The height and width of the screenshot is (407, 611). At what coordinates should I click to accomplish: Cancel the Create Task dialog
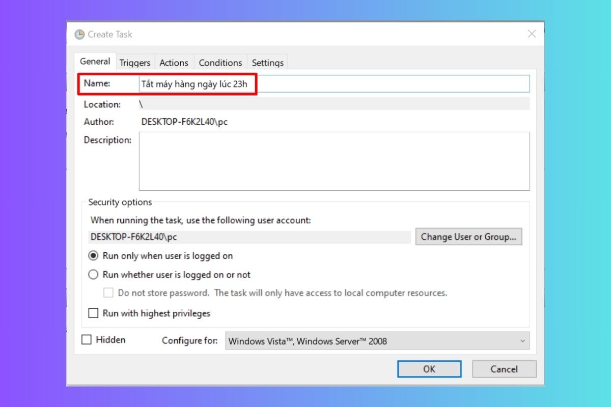point(504,369)
